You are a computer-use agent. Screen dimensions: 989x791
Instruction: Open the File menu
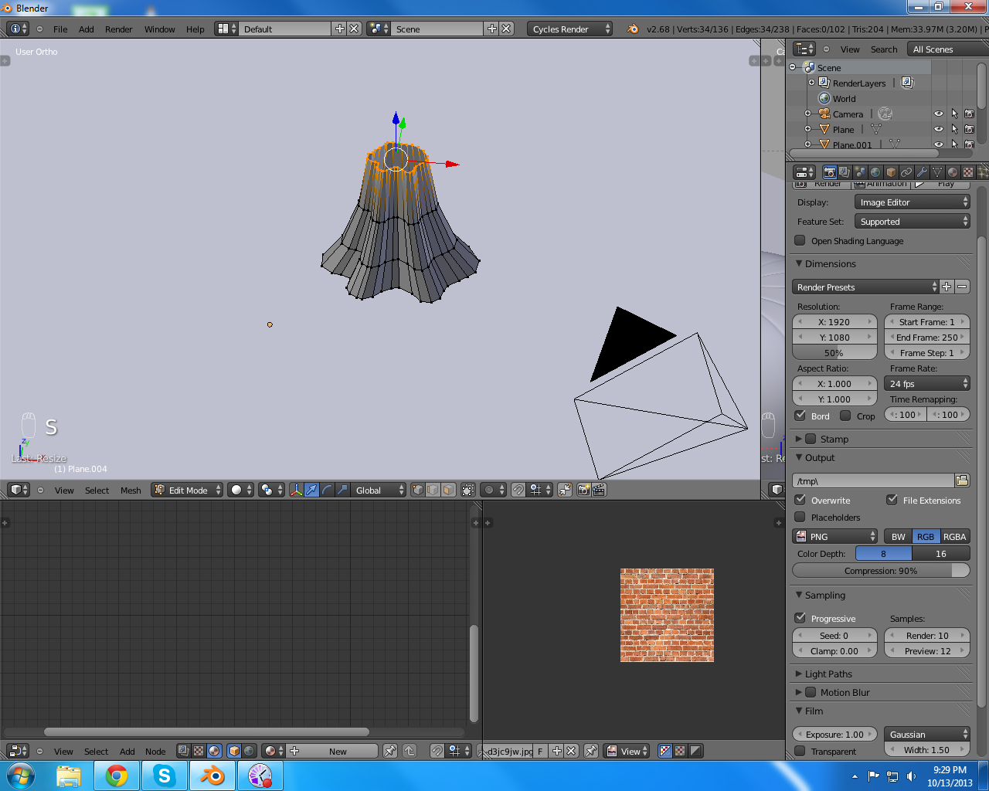[60, 29]
